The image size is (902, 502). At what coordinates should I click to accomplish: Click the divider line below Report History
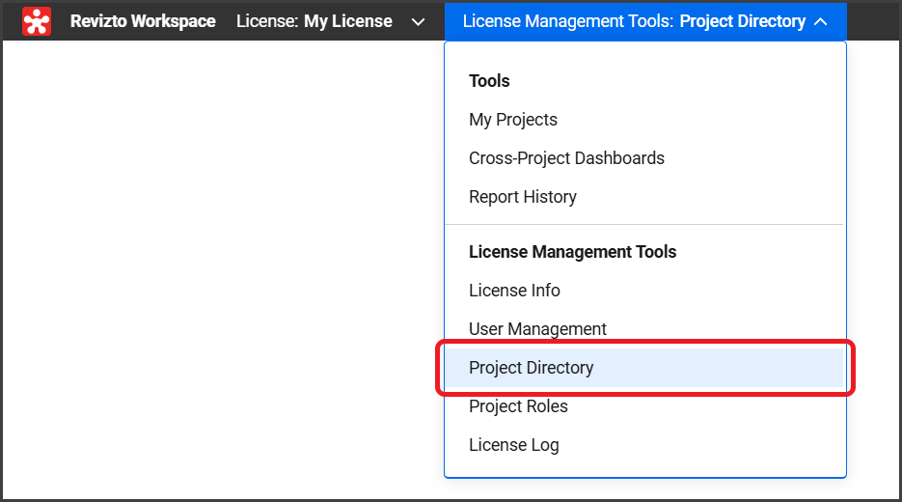click(x=644, y=224)
